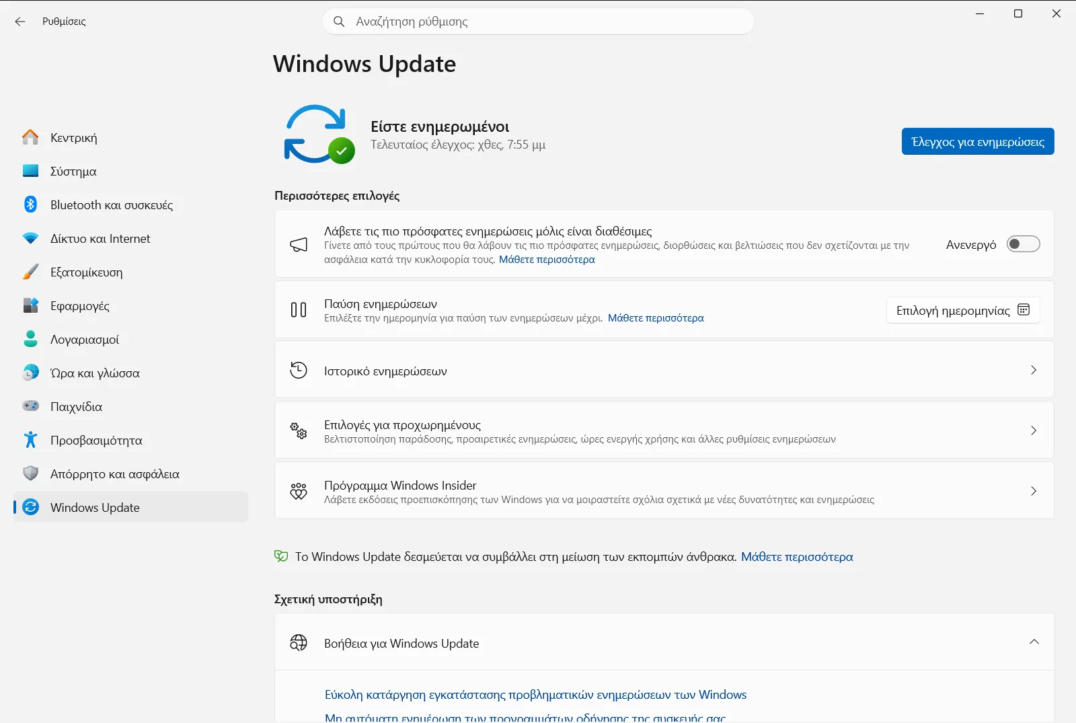The width and height of the screenshot is (1076, 723).
Task: Click the Αναζήτηση ρύθμισης search field
Action: (x=539, y=22)
